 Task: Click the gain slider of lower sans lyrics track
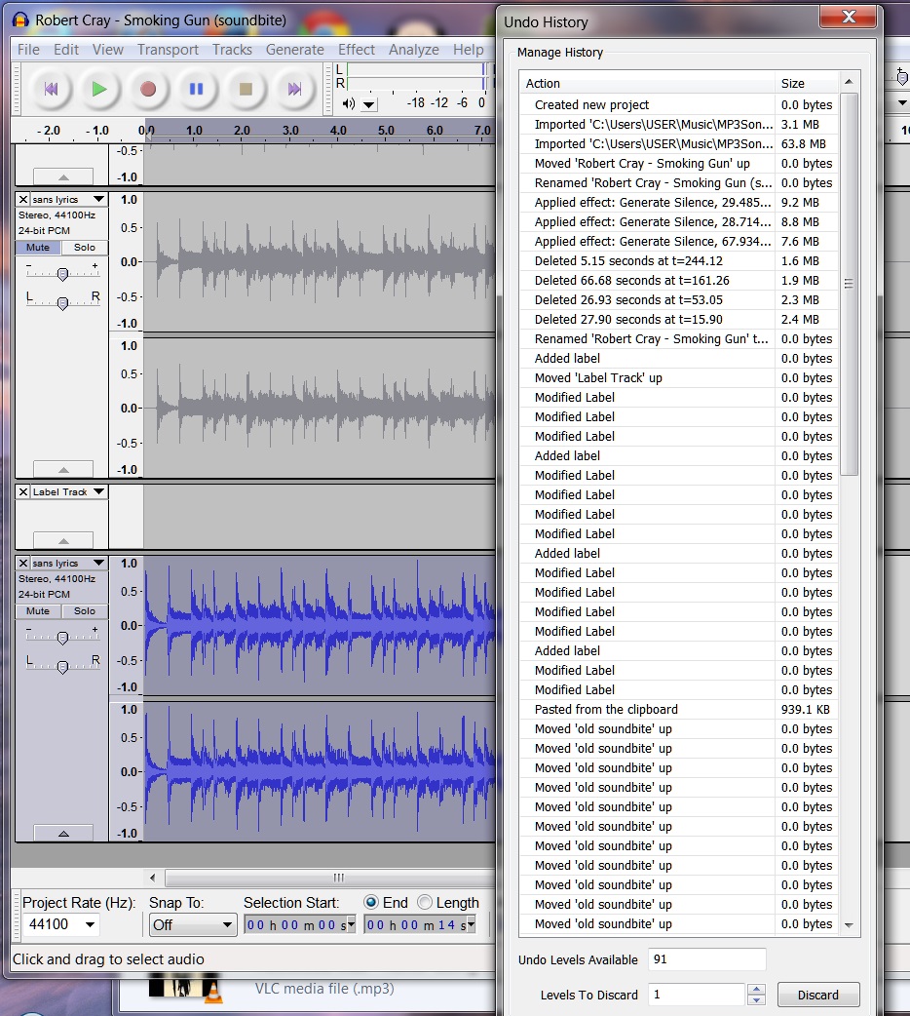(x=62, y=638)
